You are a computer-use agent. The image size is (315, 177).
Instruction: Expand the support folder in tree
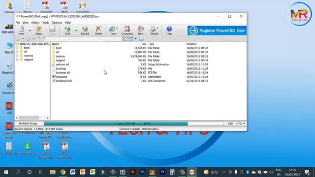pyautogui.click(x=17, y=59)
